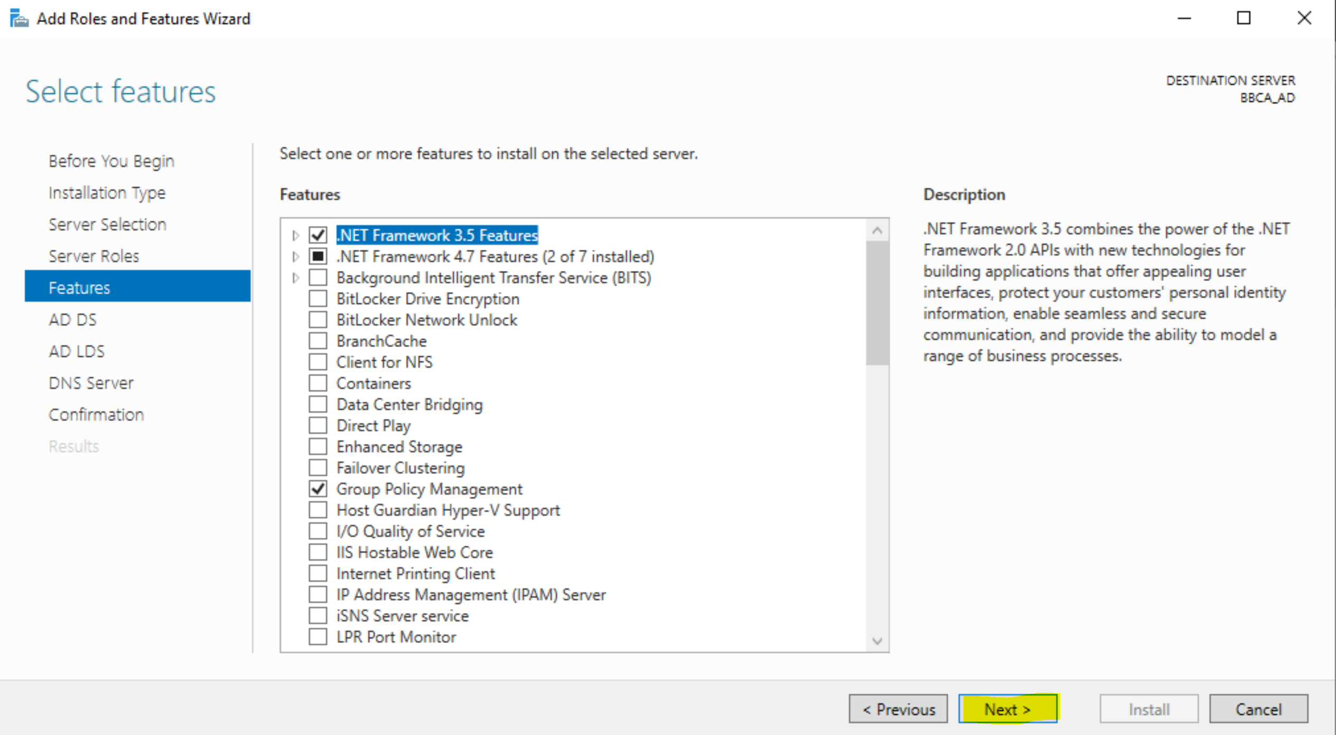Image resolution: width=1336 pixels, height=735 pixels.
Task: Click the wizard icon in title bar
Action: [x=19, y=18]
